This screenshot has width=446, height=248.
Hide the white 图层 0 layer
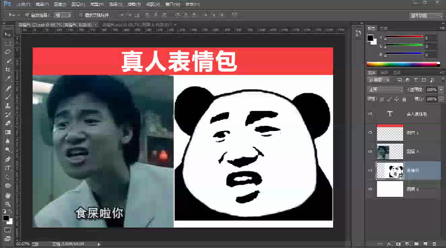coord(370,189)
